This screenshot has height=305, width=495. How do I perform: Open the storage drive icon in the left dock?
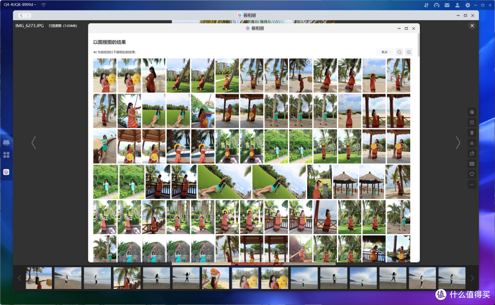(x=6, y=142)
